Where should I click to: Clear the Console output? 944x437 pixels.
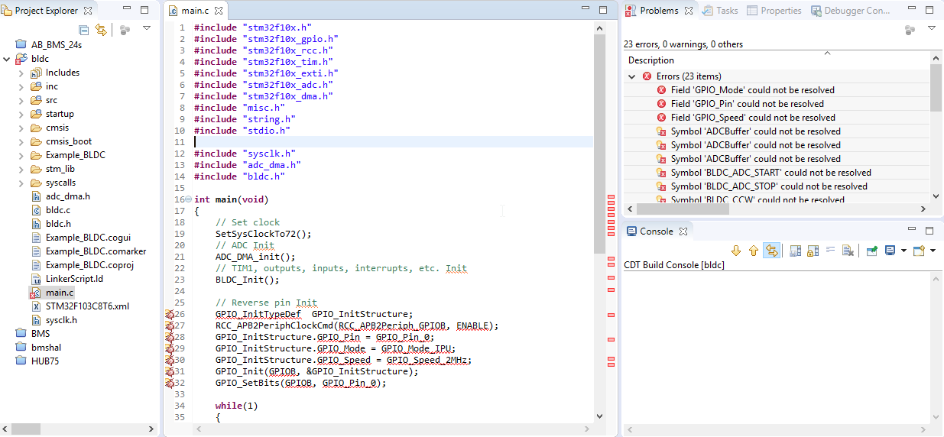click(848, 251)
